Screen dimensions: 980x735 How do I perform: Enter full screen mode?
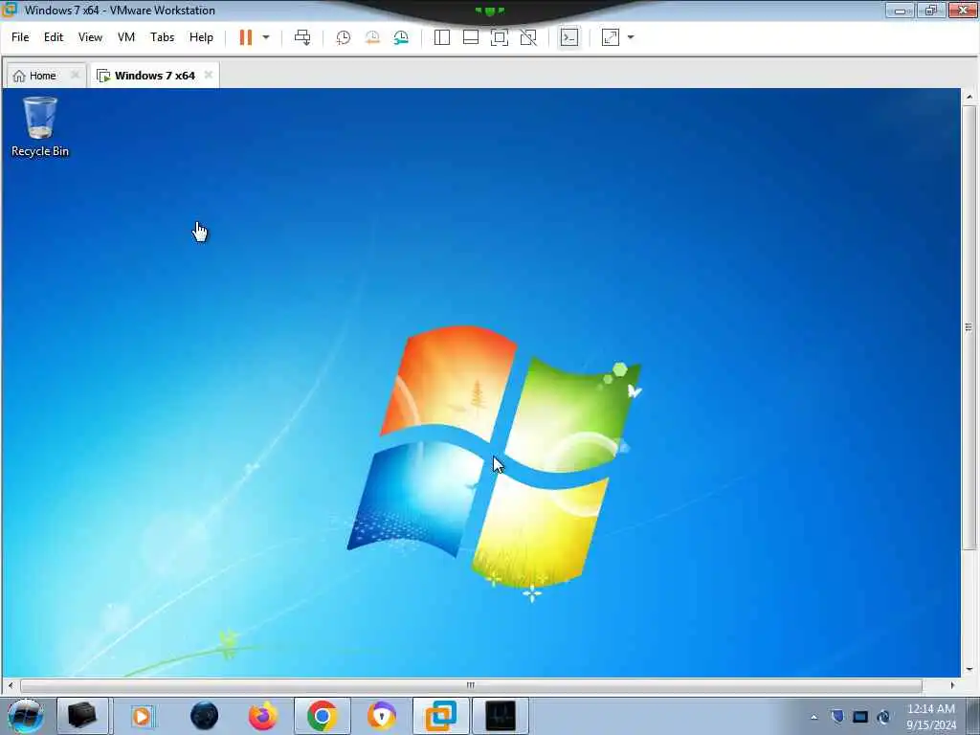[x=500, y=37]
